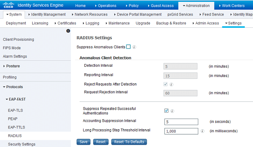Click the Cisco logo
The height and width of the screenshot is (147, 253).
9,5
